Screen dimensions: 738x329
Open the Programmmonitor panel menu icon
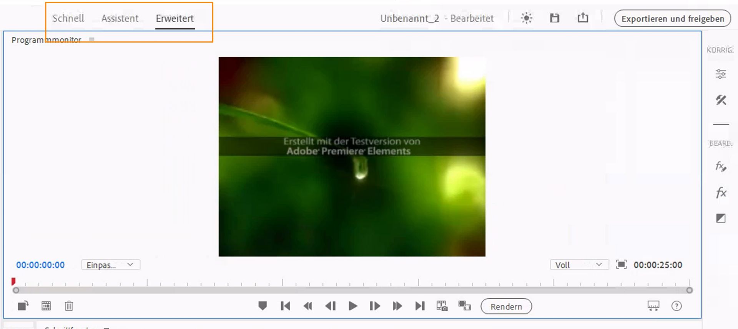click(91, 39)
